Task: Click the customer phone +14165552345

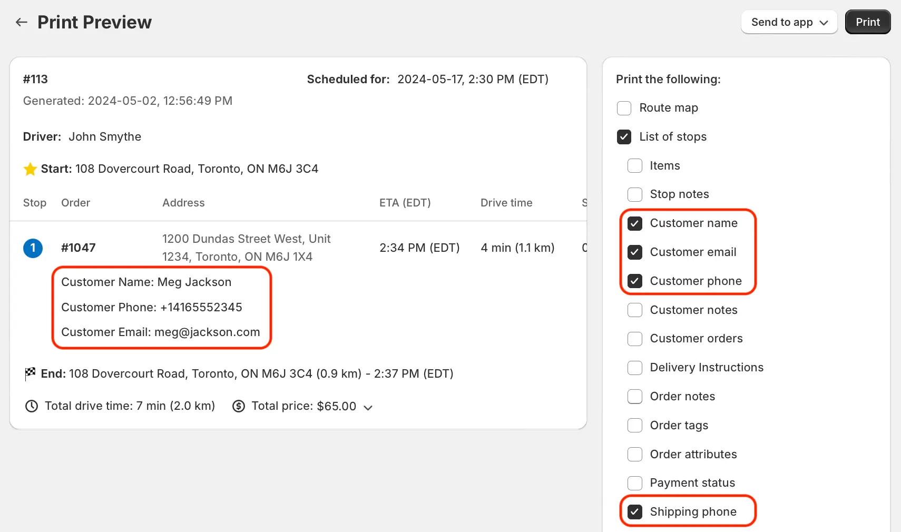Action: click(201, 308)
